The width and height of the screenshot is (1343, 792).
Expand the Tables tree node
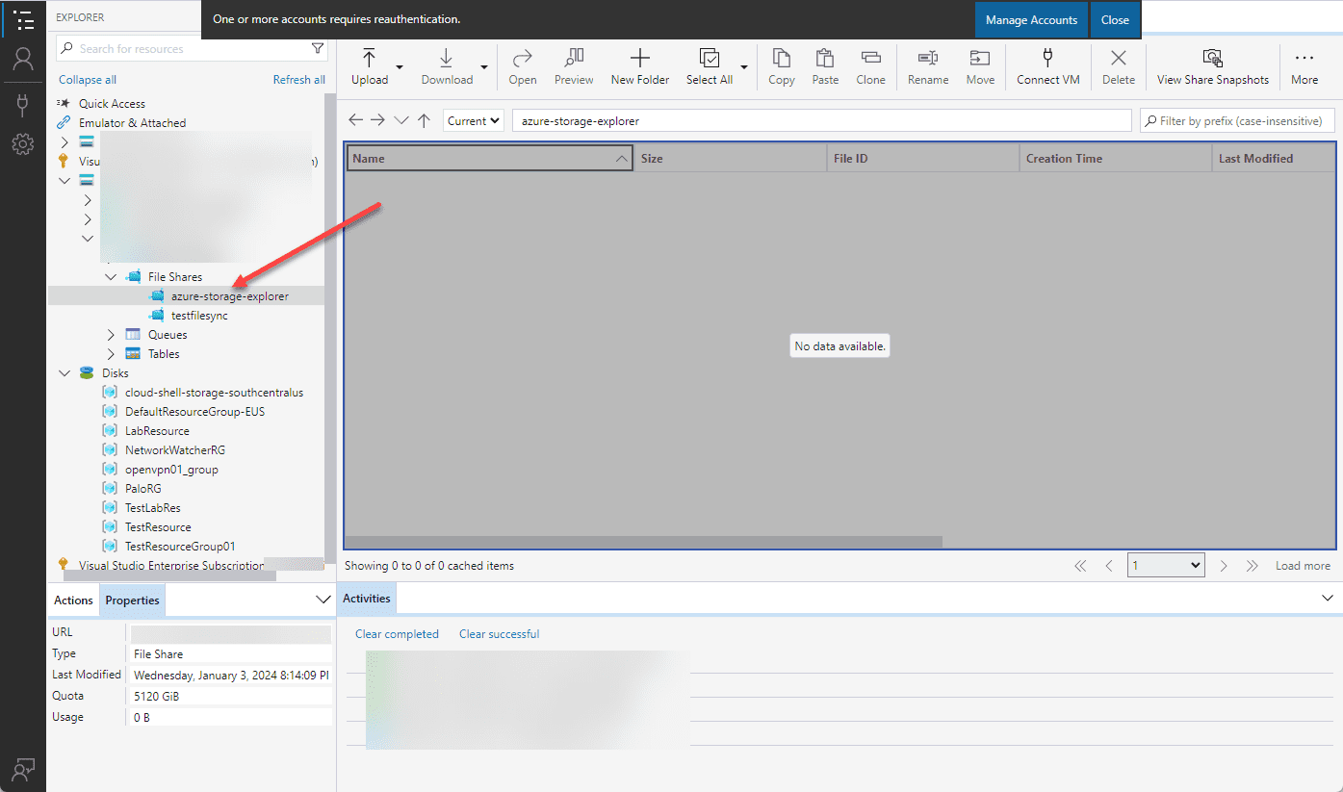pos(111,354)
